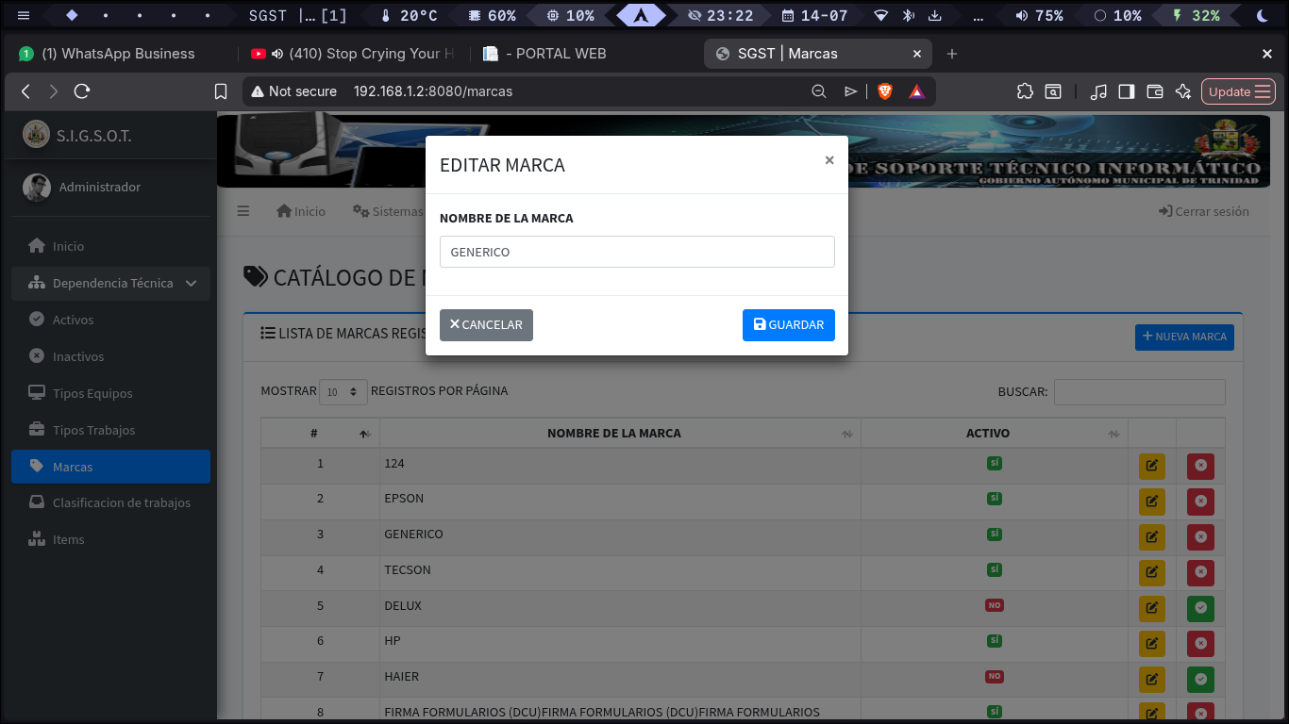Click Inicio in the top navbar

(301, 211)
